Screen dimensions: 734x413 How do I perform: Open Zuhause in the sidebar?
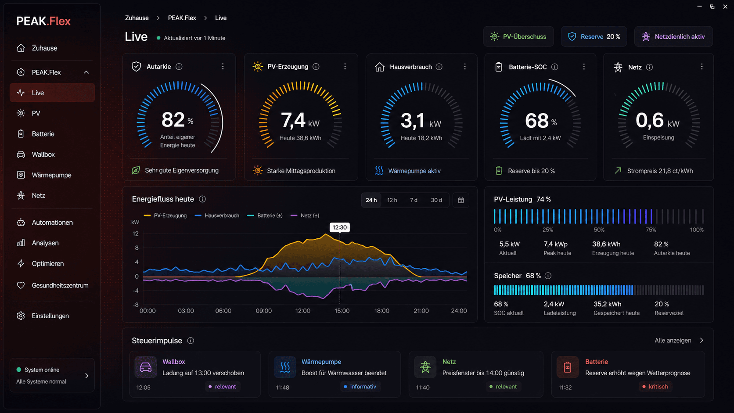(x=52, y=48)
